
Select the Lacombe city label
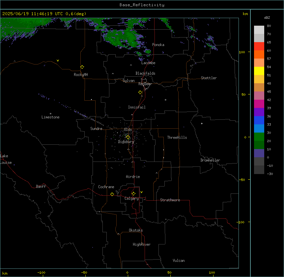[x=148, y=63]
